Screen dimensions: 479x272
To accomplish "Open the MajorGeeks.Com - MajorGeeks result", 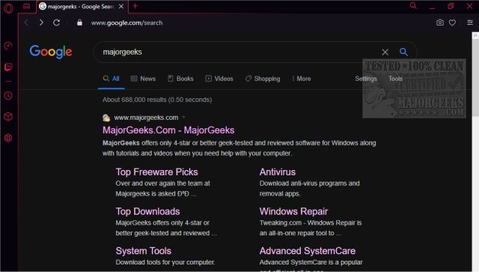I will pyautogui.click(x=168, y=130).
